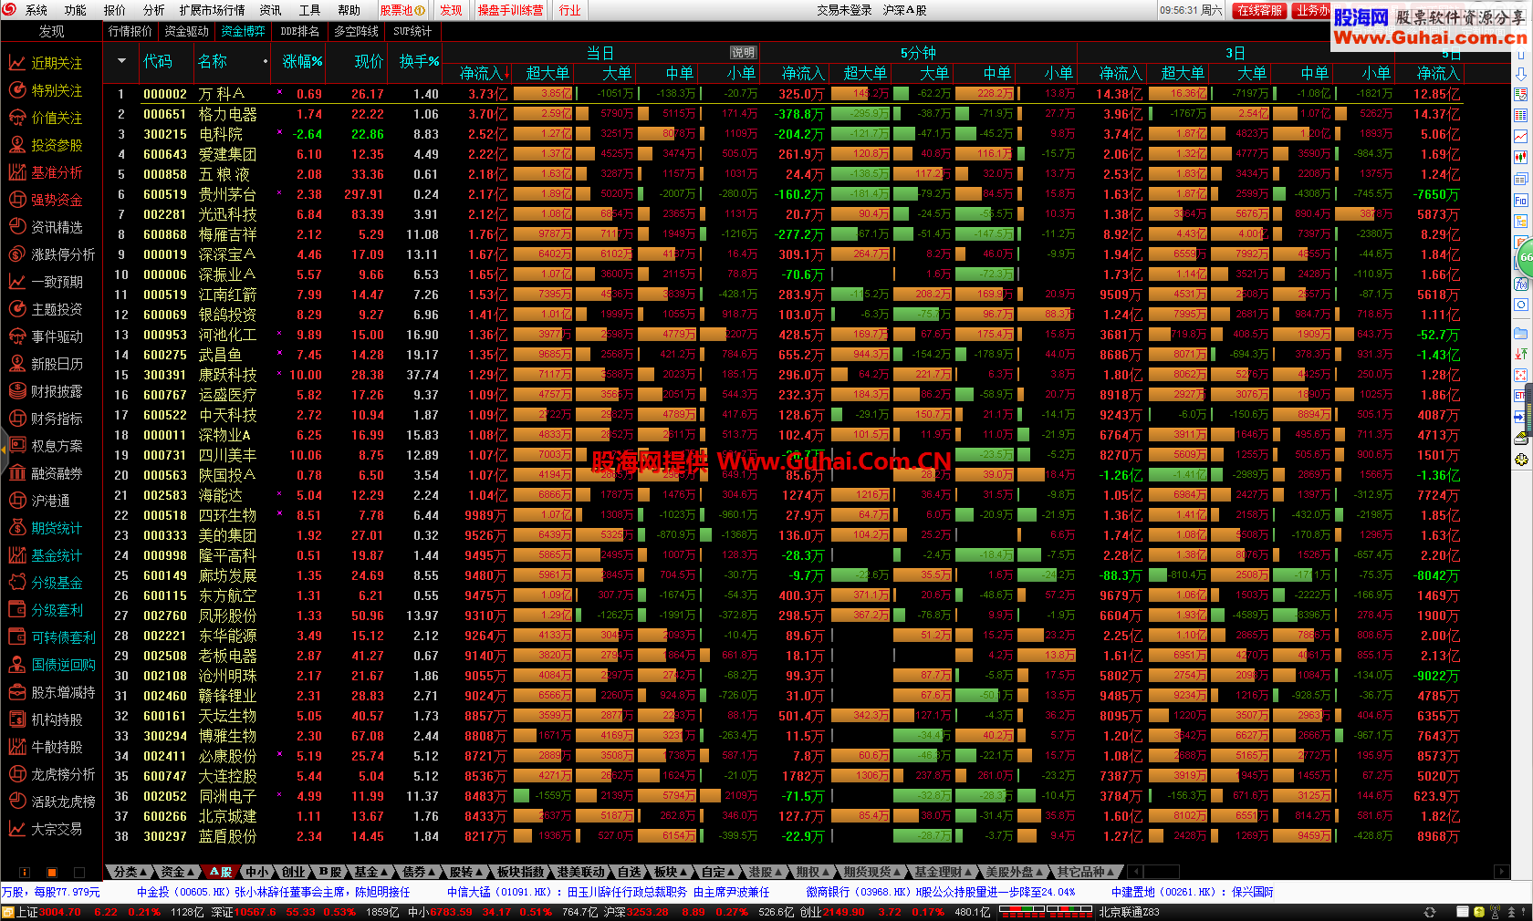Open the 工具 menu
Viewport: 1533px width, 921px height.
[309, 10]
